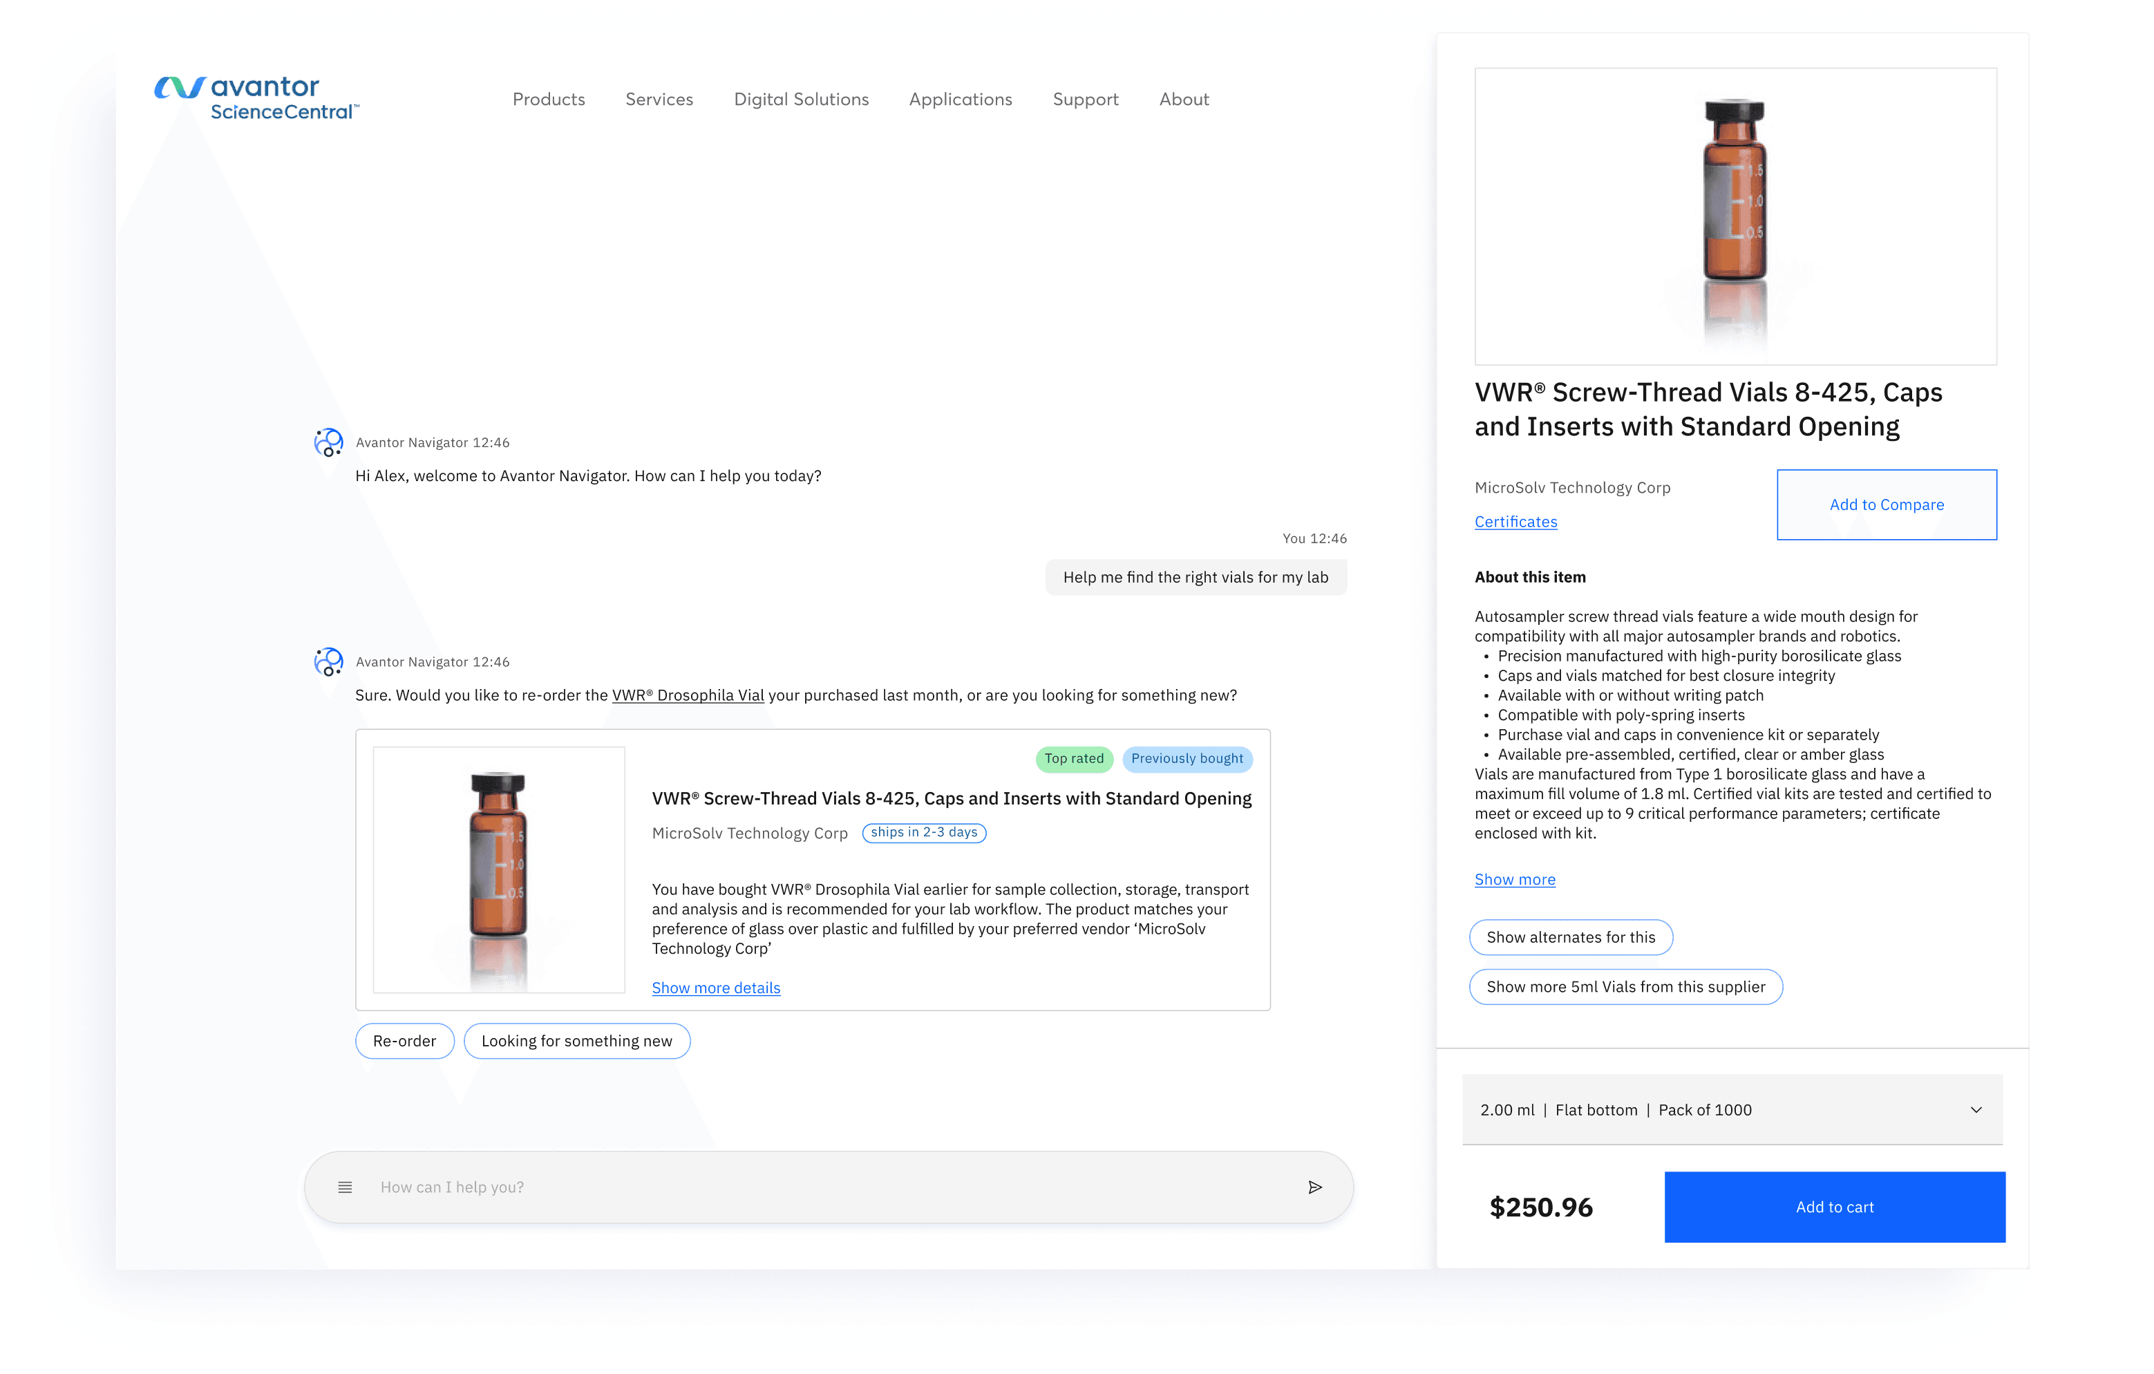This screenshot has height=1374, width=2154.
Task: Click 'Show alternates for this' chip
Action: coord(1570,937)
